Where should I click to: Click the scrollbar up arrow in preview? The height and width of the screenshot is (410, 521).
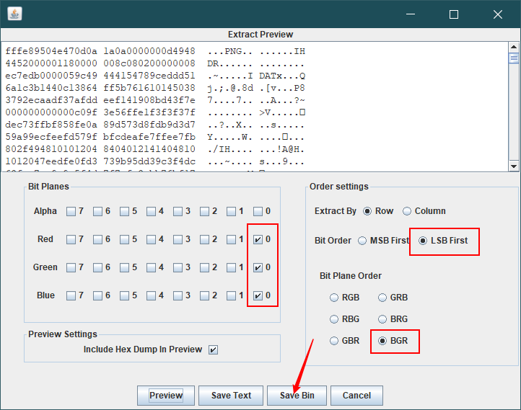tap(514, 47)
